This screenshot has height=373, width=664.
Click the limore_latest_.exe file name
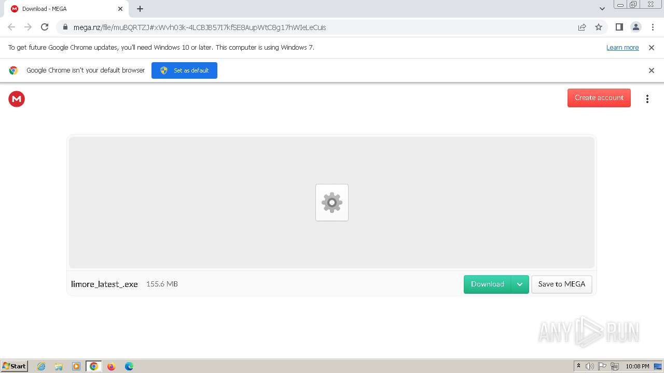[104, 284]
